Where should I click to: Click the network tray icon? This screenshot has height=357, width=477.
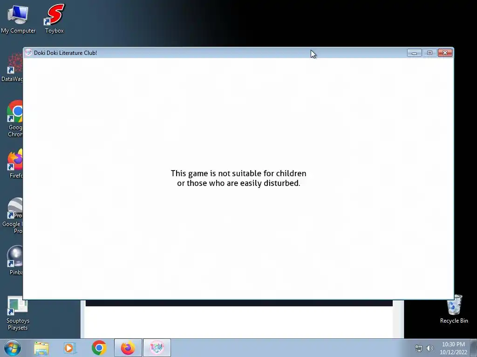click(x=419, y=348)
